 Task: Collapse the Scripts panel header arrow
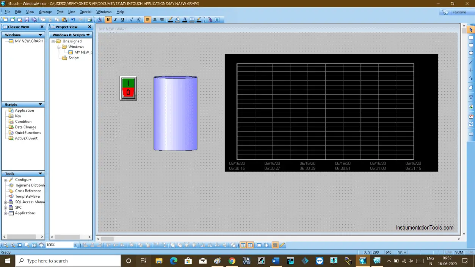pyautogui.click(x=41, y=105)
